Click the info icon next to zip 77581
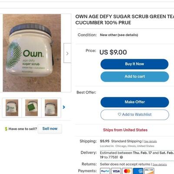 [x=121, y=157]
